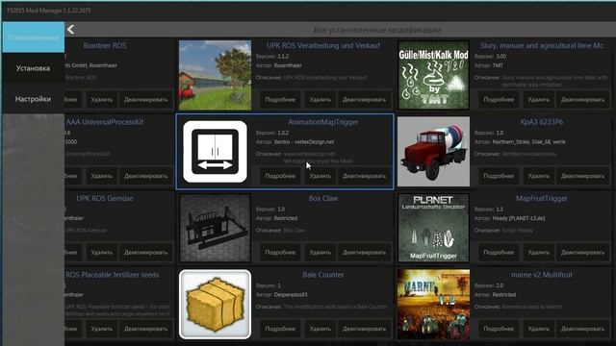Select the marne v2 Multifruit thumbnail

[433, 305]
